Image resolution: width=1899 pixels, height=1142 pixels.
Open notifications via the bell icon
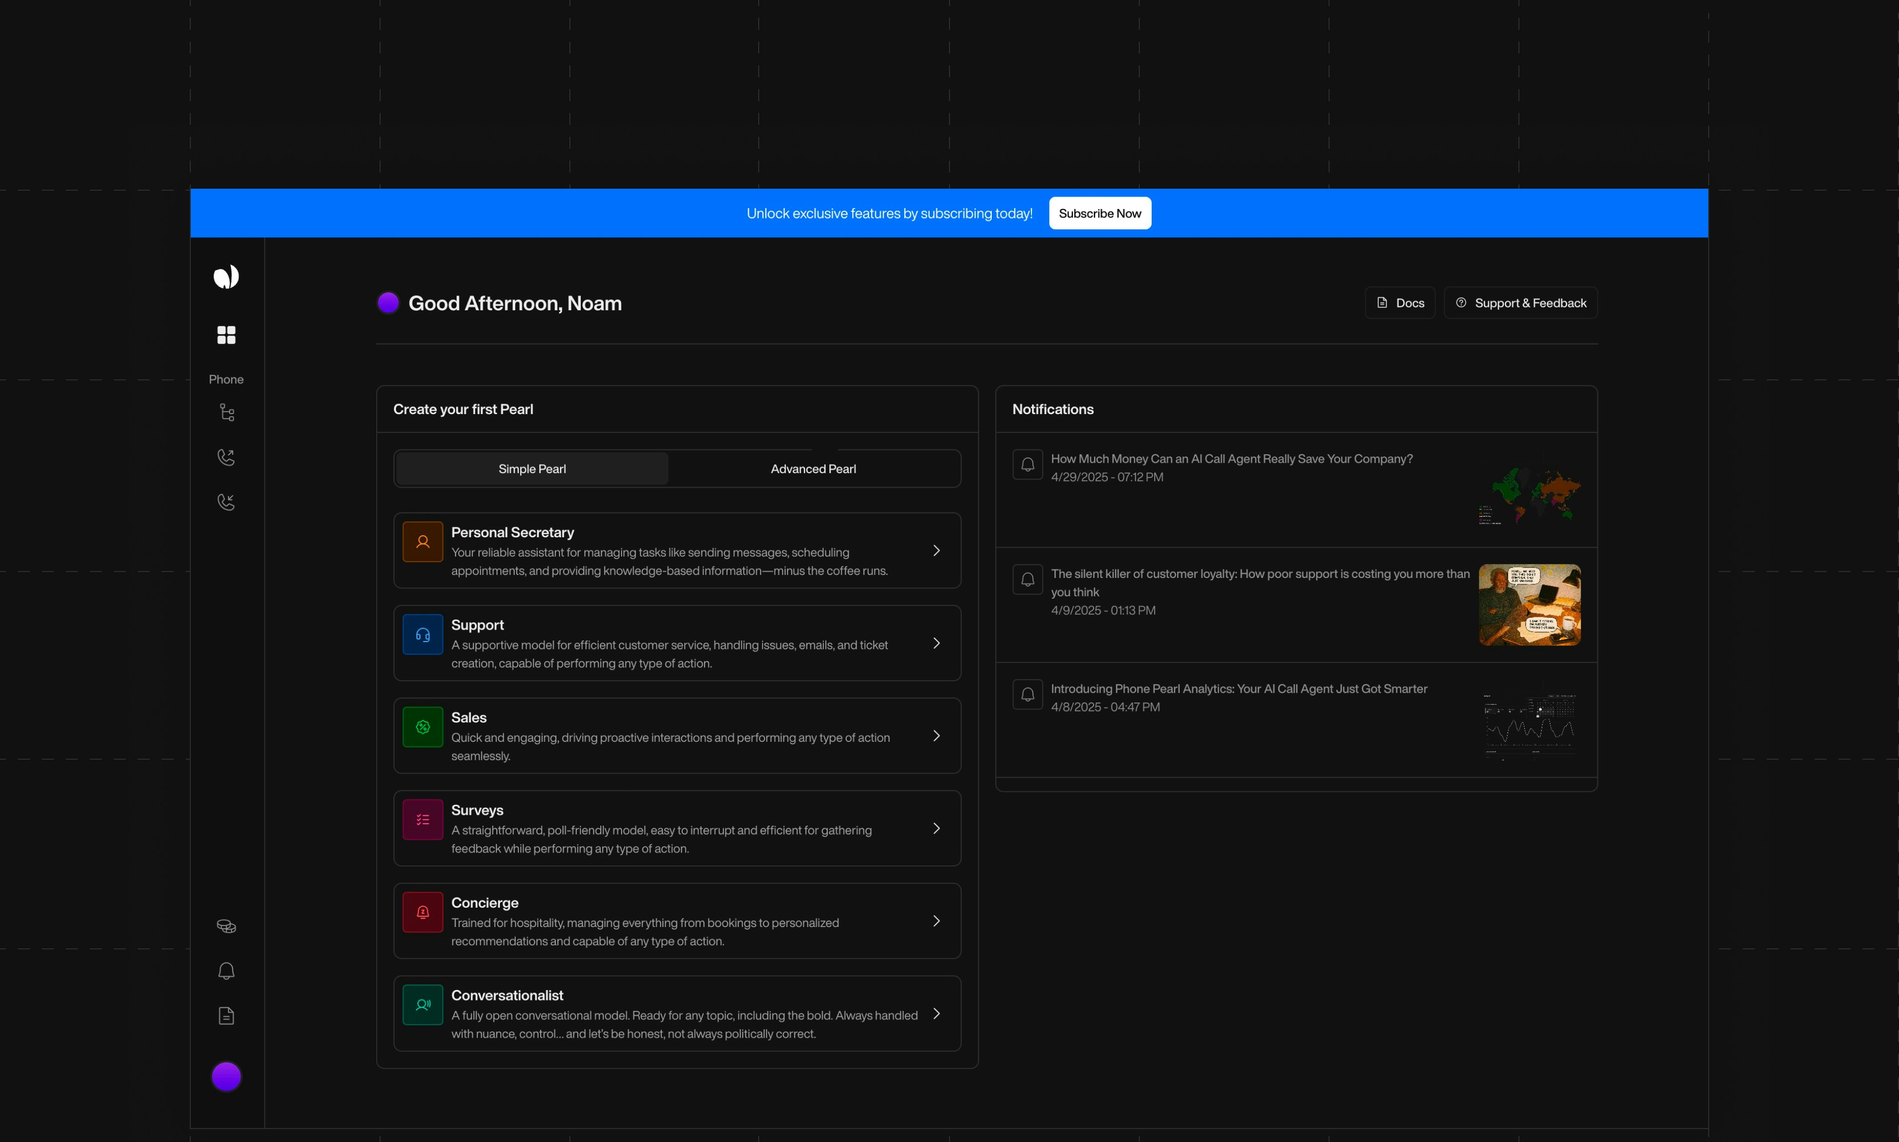(226, 970)
